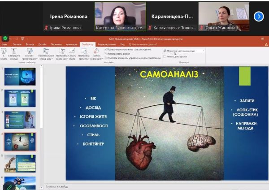Screen dimensions: 269x190
Task: Switch to the Design ribbon tab
Action: click(x=42, y=45)
